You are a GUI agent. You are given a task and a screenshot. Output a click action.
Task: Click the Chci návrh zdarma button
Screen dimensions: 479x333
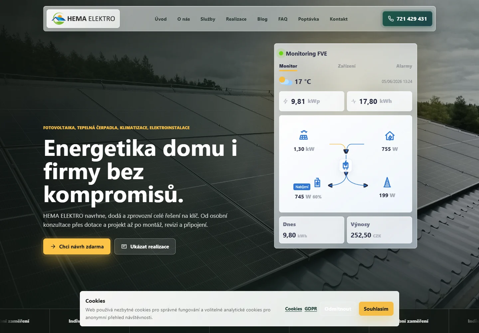point(77,246)
